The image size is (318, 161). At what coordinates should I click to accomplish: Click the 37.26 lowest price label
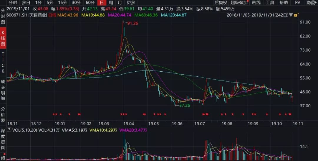point(185,105)
